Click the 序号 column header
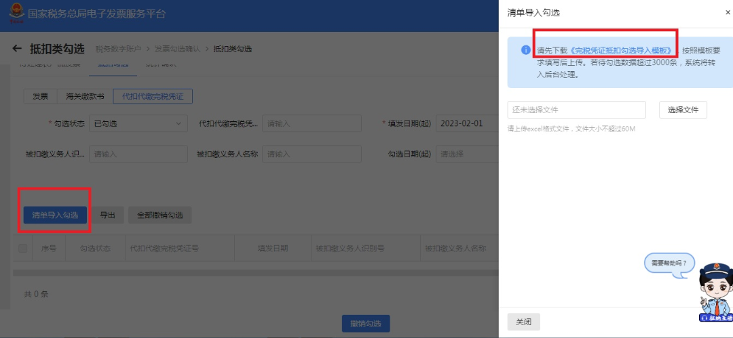Screen dimensions: 733x338 49,249
